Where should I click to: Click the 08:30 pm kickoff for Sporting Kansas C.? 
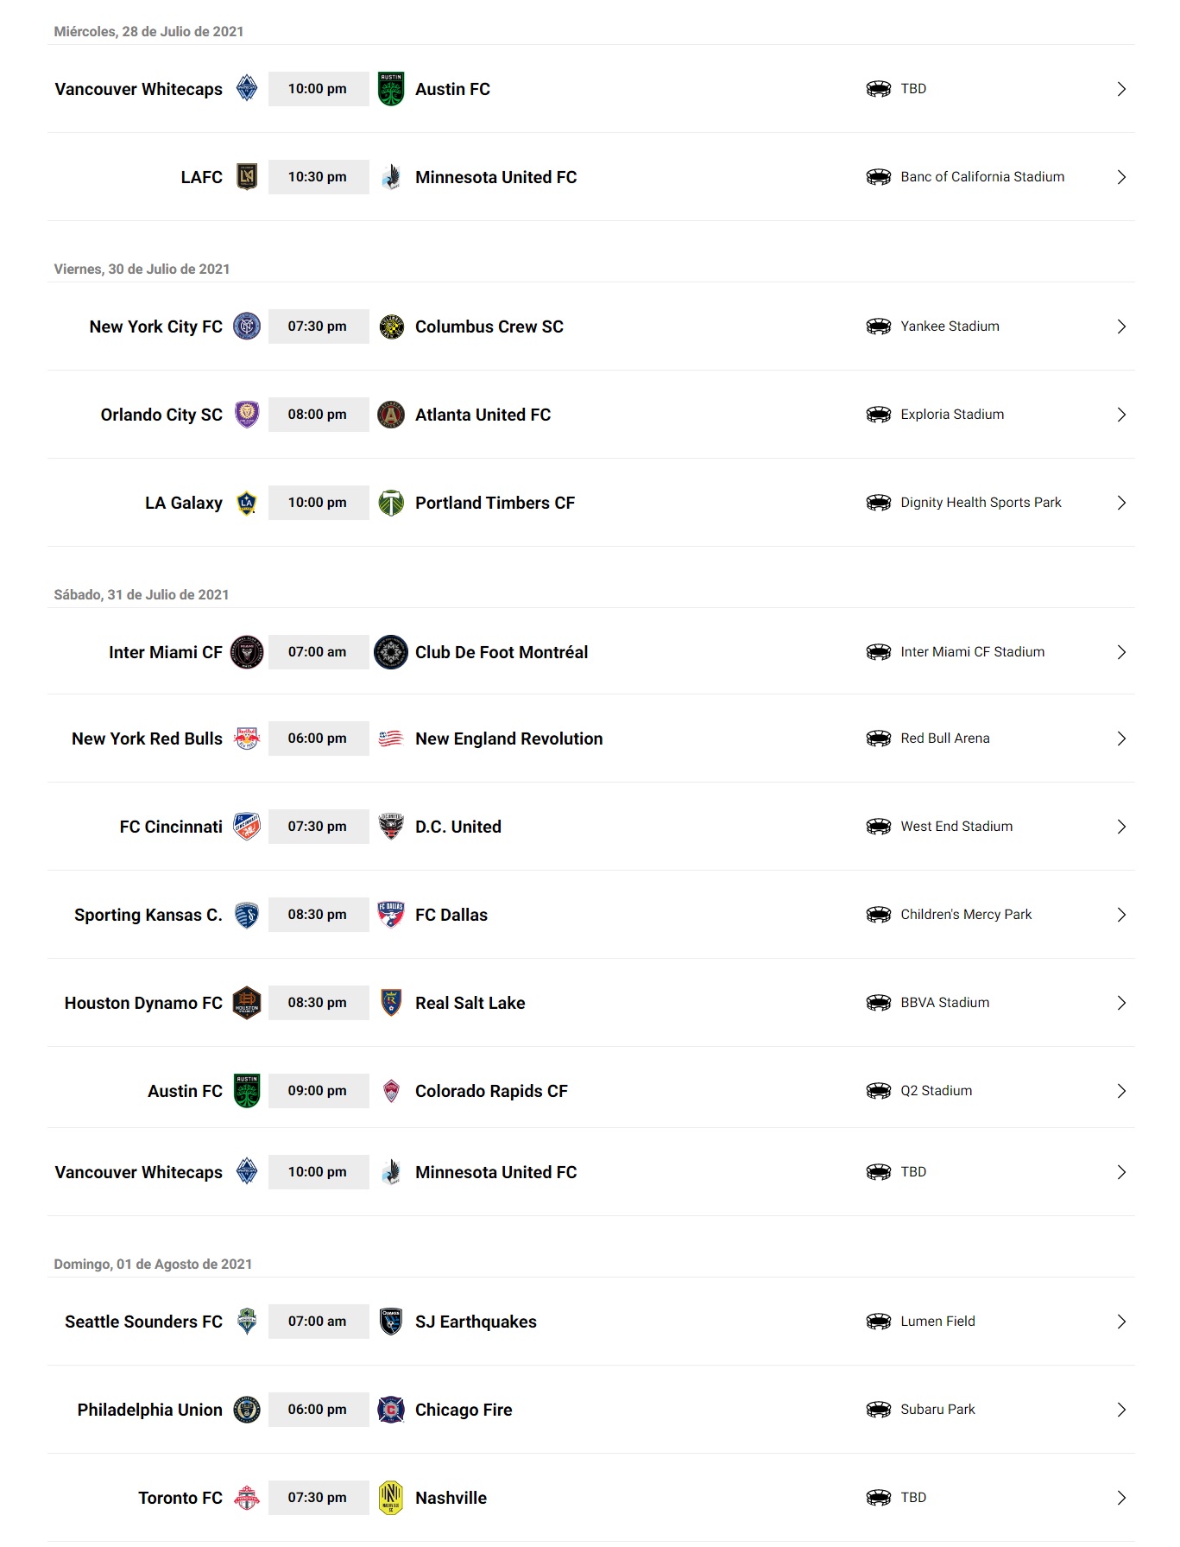coord(318,915)
